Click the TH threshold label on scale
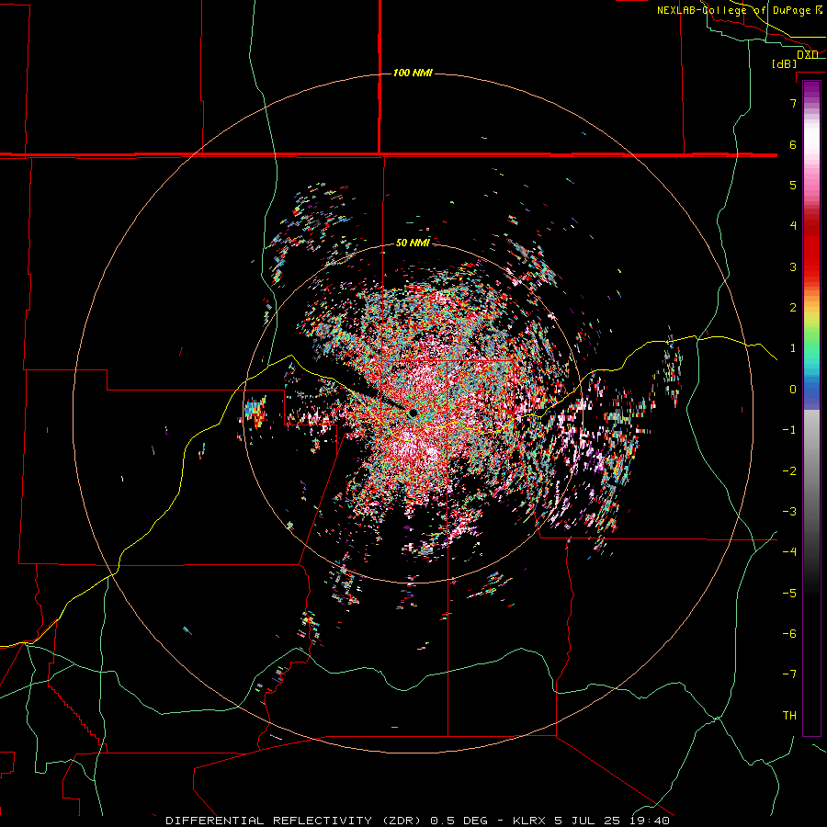 pyautogui.click(x=789, y=716)
